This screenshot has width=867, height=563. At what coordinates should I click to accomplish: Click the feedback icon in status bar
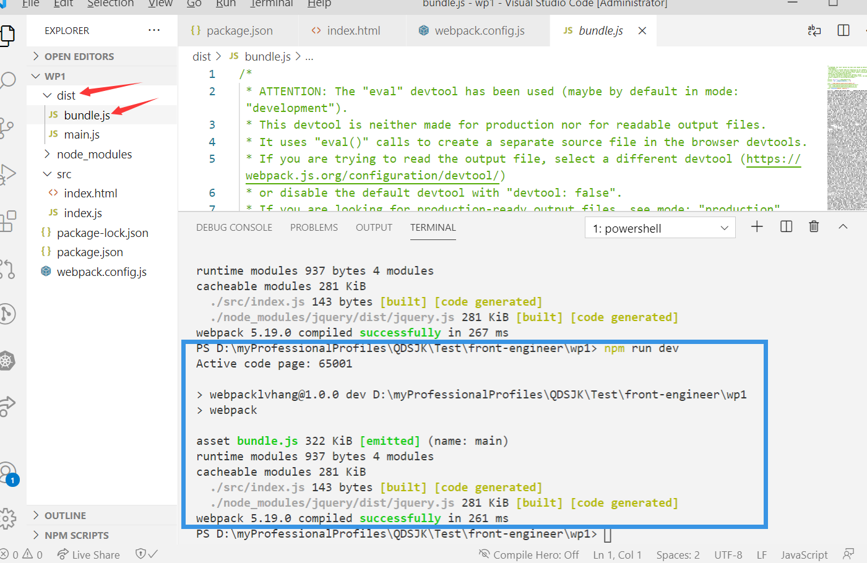tap(848, 554)
